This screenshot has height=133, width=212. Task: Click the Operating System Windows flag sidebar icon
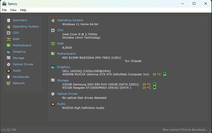point(9,26)
